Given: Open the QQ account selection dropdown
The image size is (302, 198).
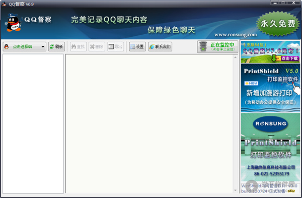Looking at the screenshot, I should pos(25,47).
